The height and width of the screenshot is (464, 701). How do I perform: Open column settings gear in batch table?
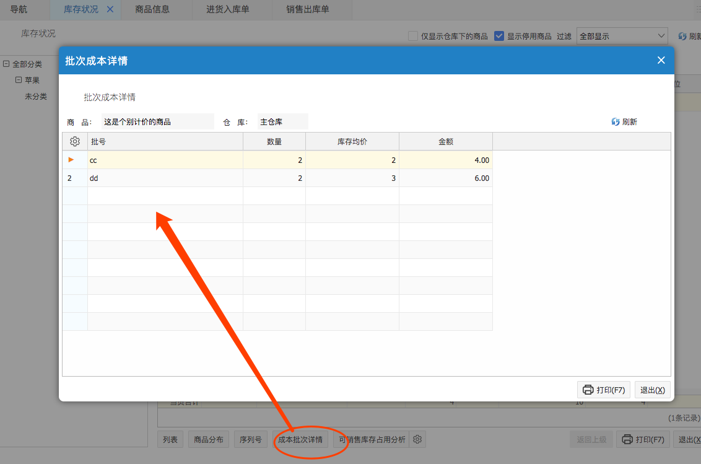click(x=75, y=141)
